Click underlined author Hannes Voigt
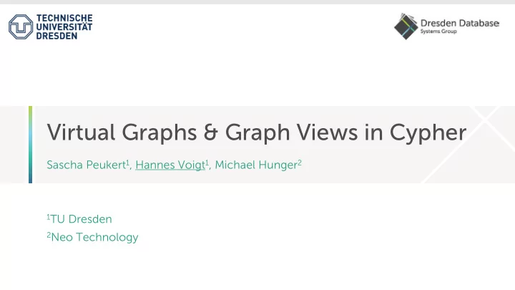This screenshot has height=290, width=515. 170,165
